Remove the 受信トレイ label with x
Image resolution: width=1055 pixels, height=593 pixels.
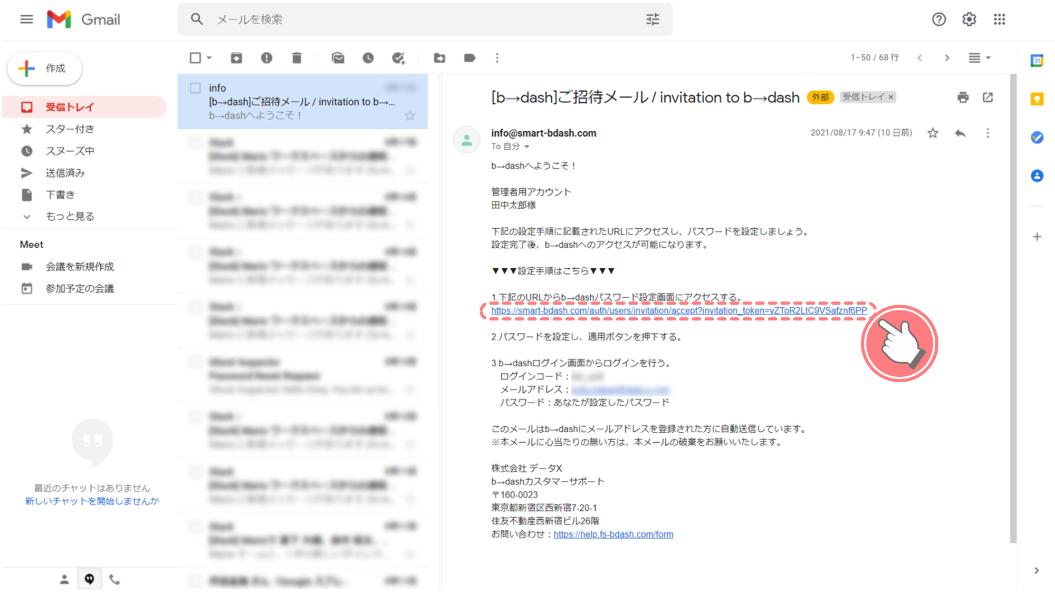click(891, 98)
